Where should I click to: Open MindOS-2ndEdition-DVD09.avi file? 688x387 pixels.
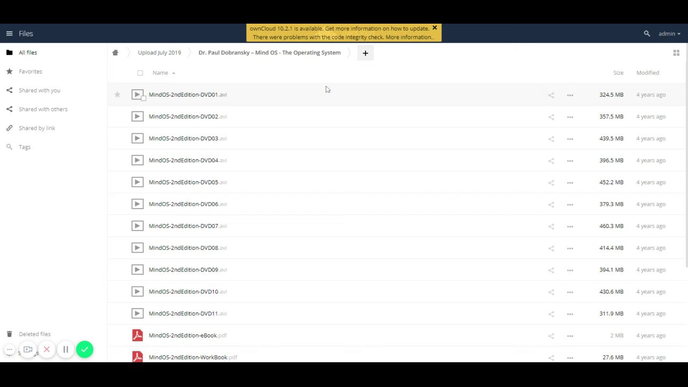188,270
